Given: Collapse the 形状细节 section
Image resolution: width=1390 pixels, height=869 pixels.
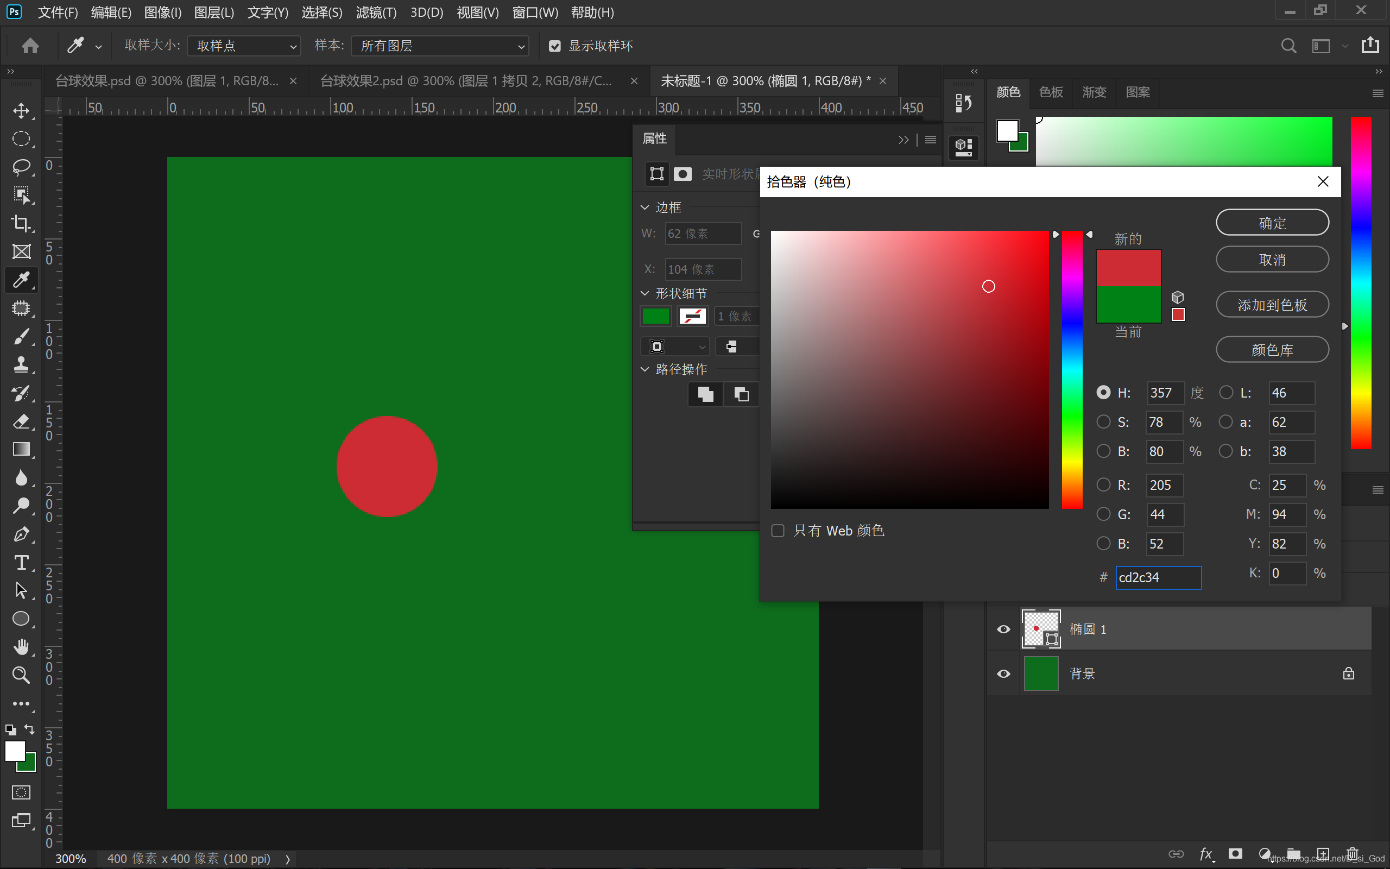Looking at the screenshot, I should 645,293.
